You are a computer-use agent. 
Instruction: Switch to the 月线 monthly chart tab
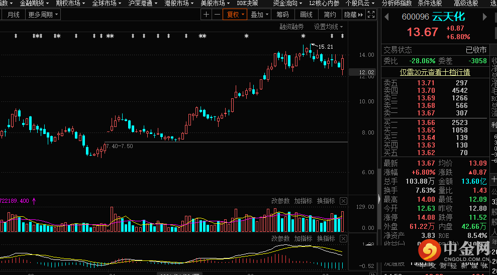14,15
